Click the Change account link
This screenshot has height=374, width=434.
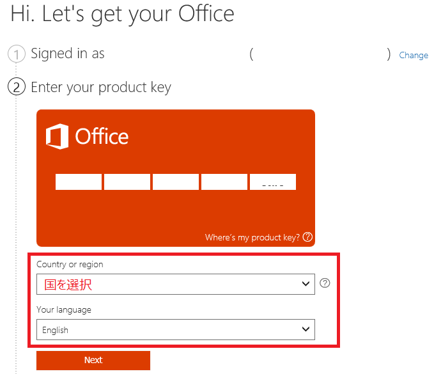pyautogui.click(x=413, y=55)
